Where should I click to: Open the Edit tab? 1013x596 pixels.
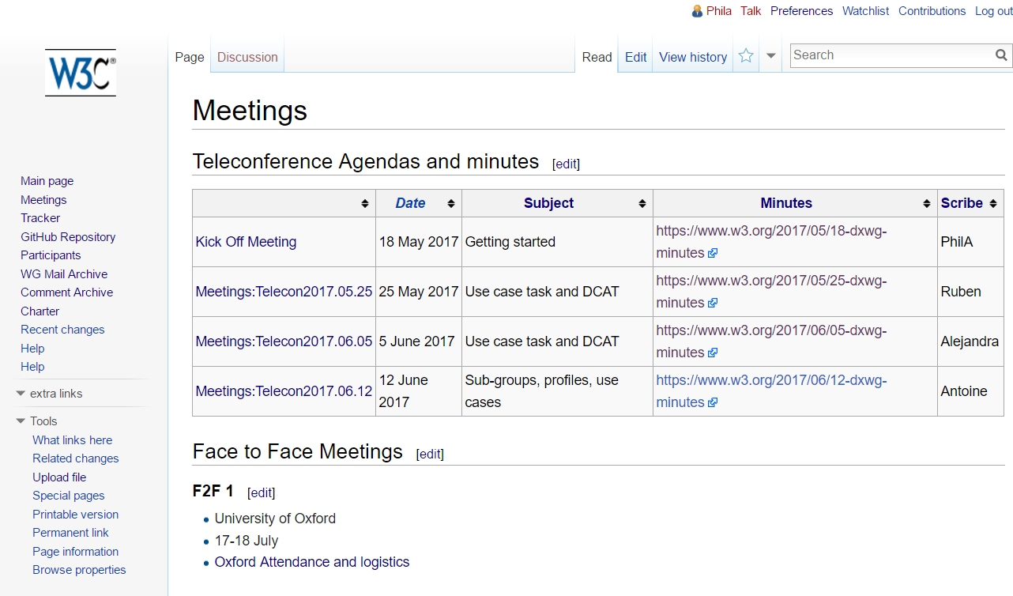point(635,57)
